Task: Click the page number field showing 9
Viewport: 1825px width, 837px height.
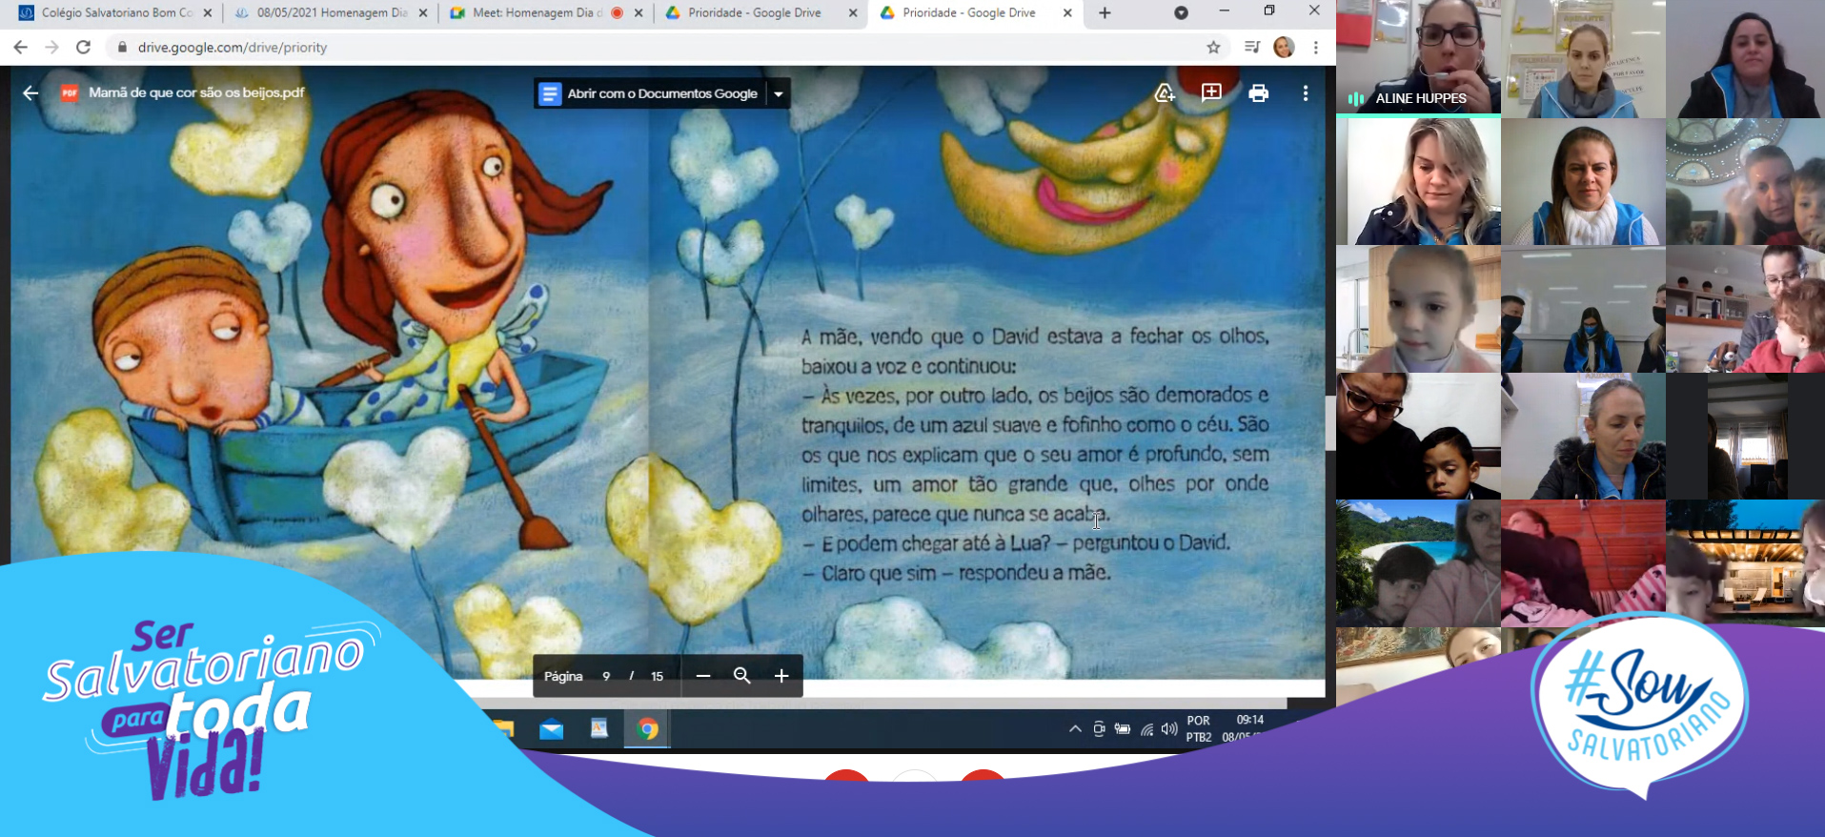Action: 606,676
